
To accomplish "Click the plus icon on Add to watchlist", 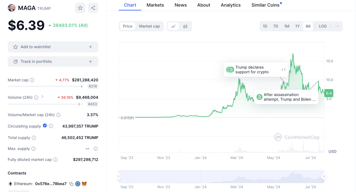I will pyautogui.click(x=90, y=47).
